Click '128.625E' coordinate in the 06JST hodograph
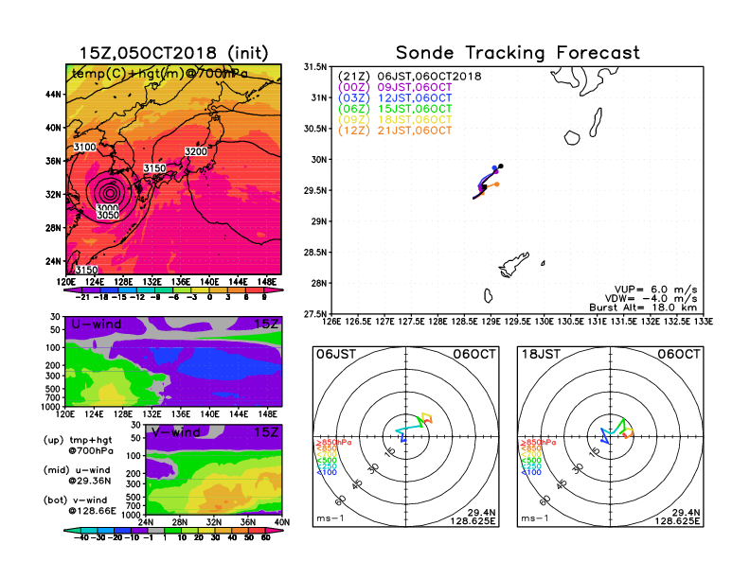Viewport: 750px width, 579px height. [473, 520]
